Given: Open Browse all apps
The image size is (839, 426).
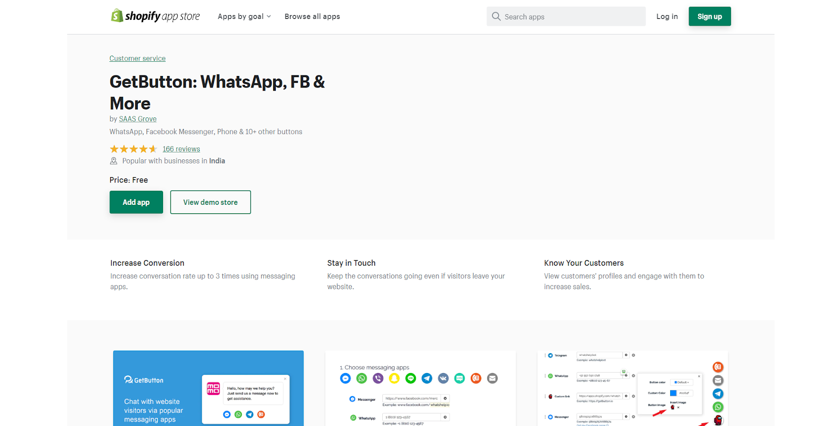Looking at the screenshot, I should coord(312,16).
